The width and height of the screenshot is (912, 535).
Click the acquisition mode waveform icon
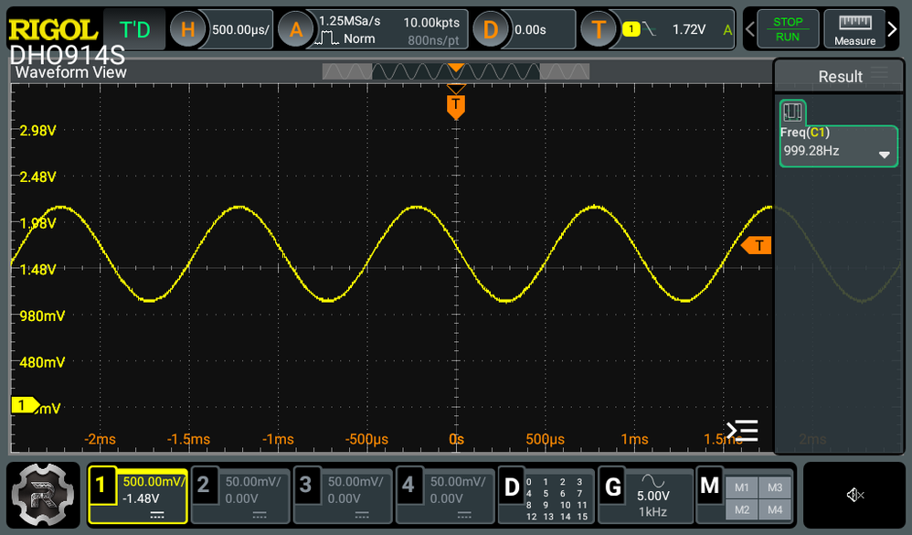pos(327,39)
